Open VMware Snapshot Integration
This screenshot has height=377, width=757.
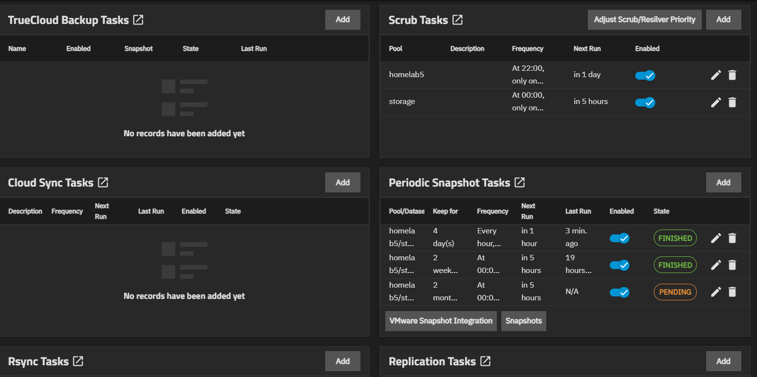(x=441, y=321)
